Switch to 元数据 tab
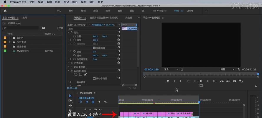This screenshot has width=262, height=118. [129, 17]
